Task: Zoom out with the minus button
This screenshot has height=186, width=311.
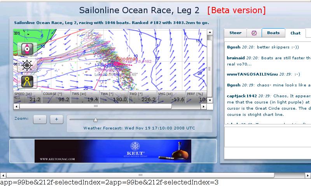Action: point(40,119)
